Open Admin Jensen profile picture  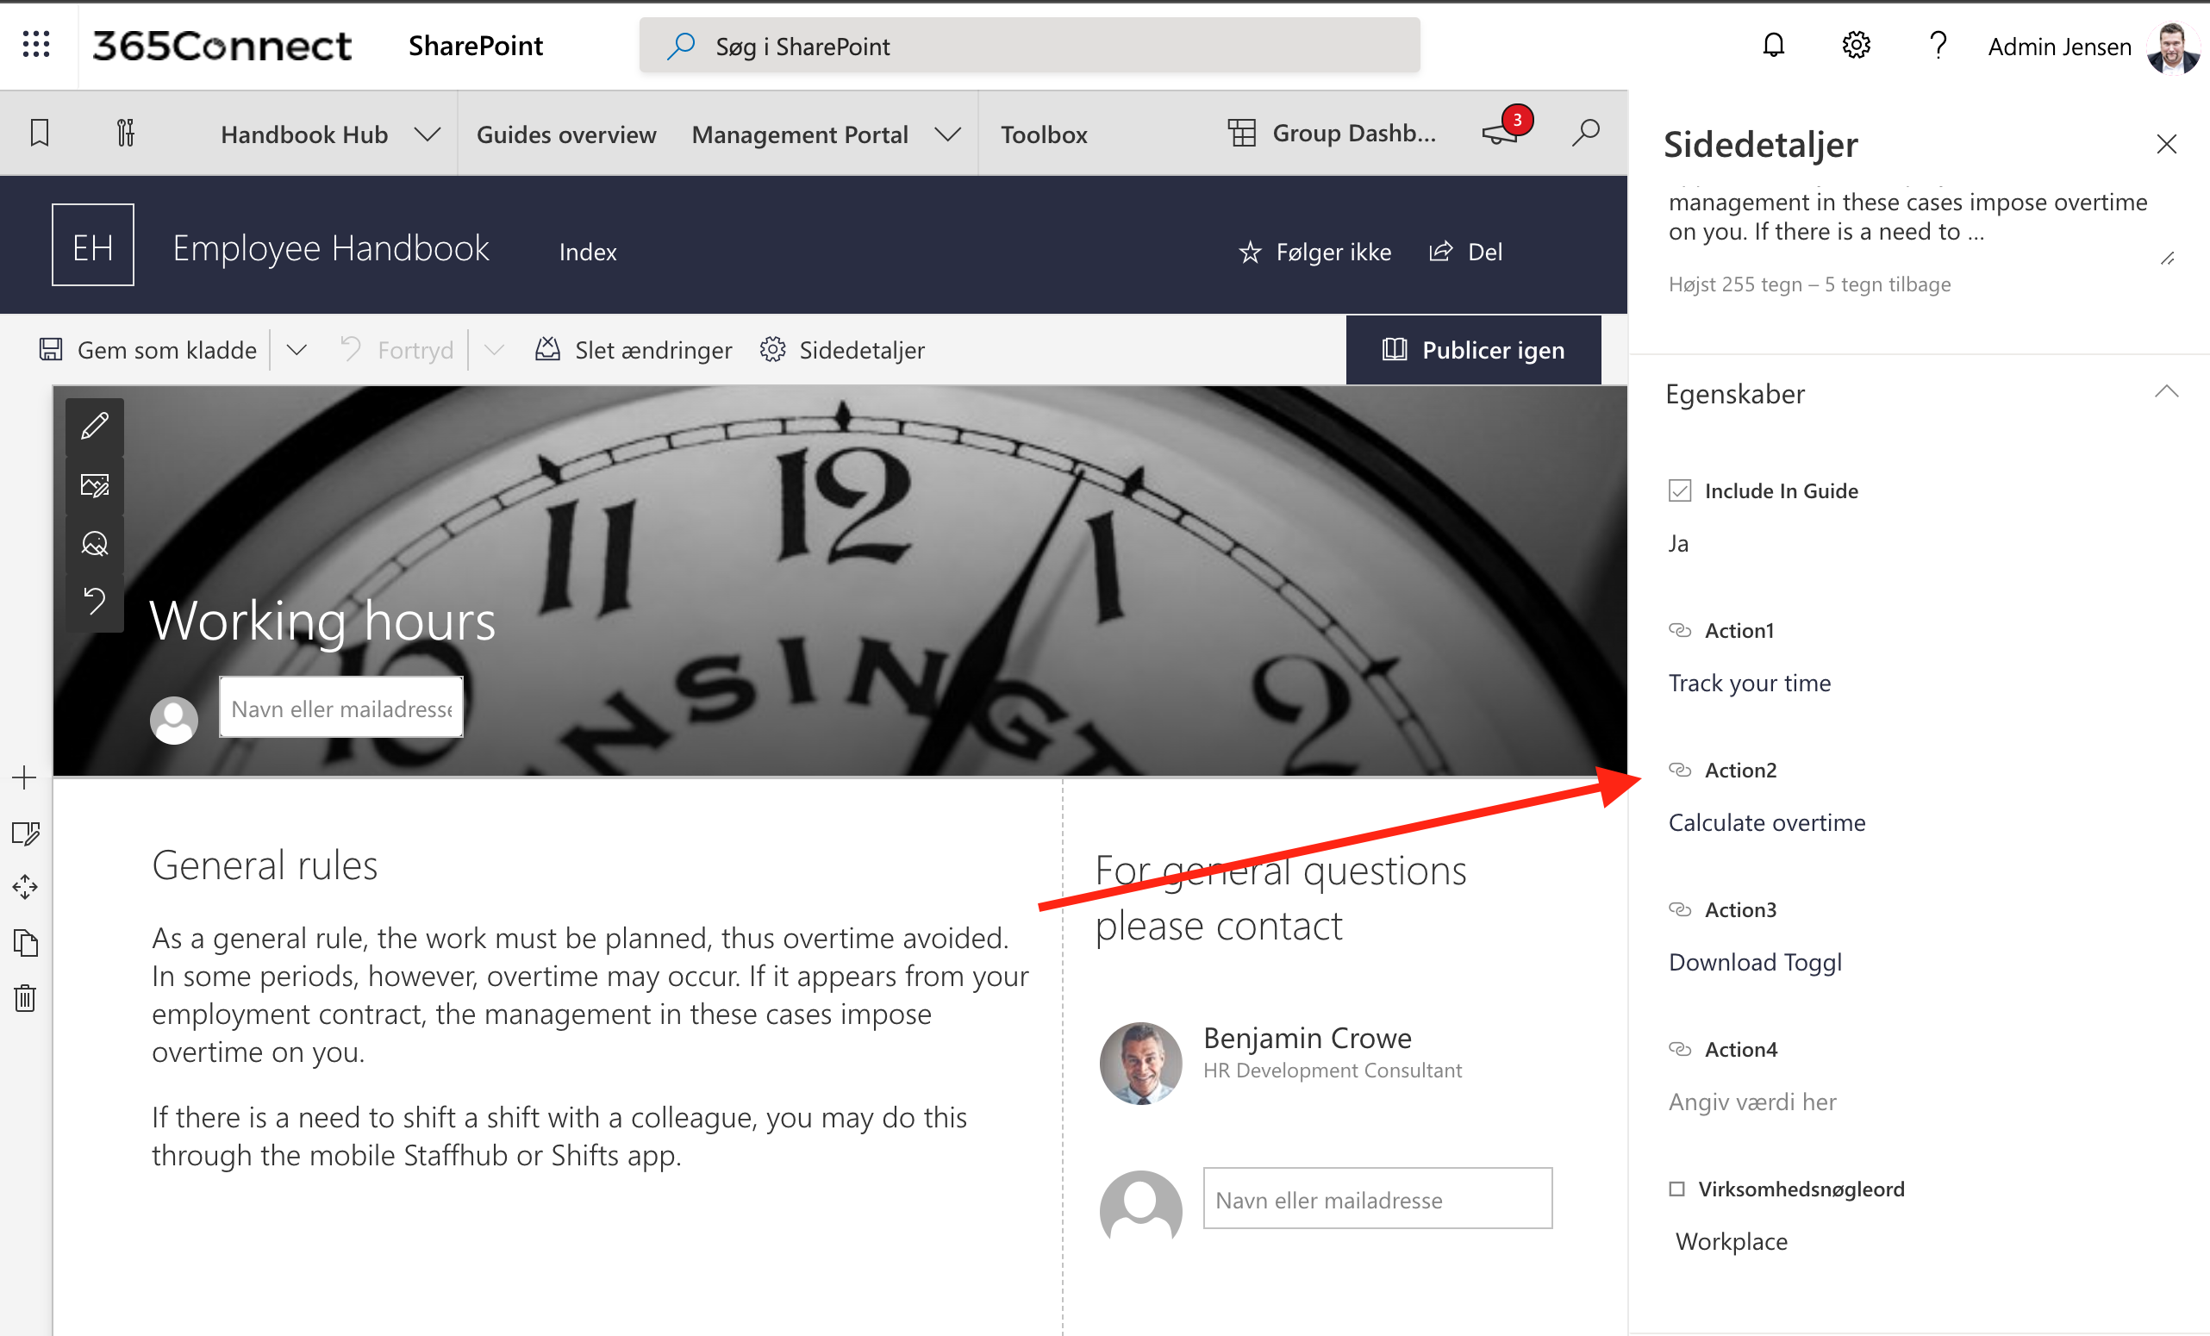pyautogui.click(x=2172, y=47)
